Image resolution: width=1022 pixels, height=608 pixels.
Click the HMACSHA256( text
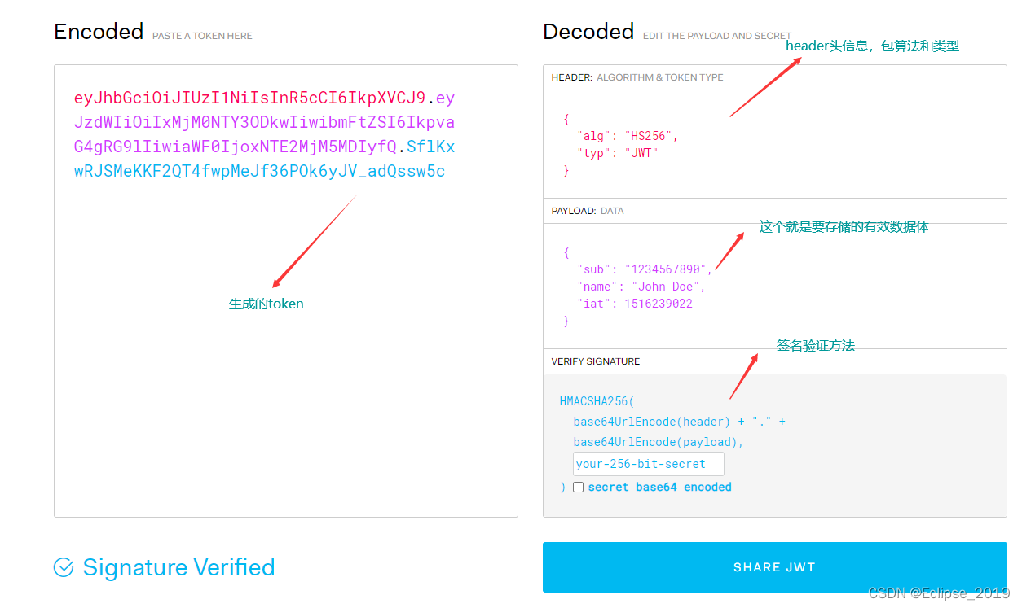pos(597,401)
